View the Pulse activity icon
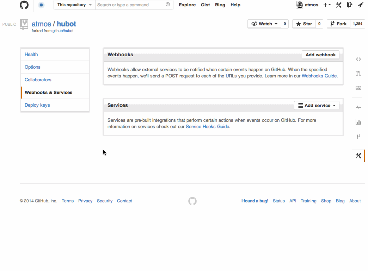 (x=358, y=107)
